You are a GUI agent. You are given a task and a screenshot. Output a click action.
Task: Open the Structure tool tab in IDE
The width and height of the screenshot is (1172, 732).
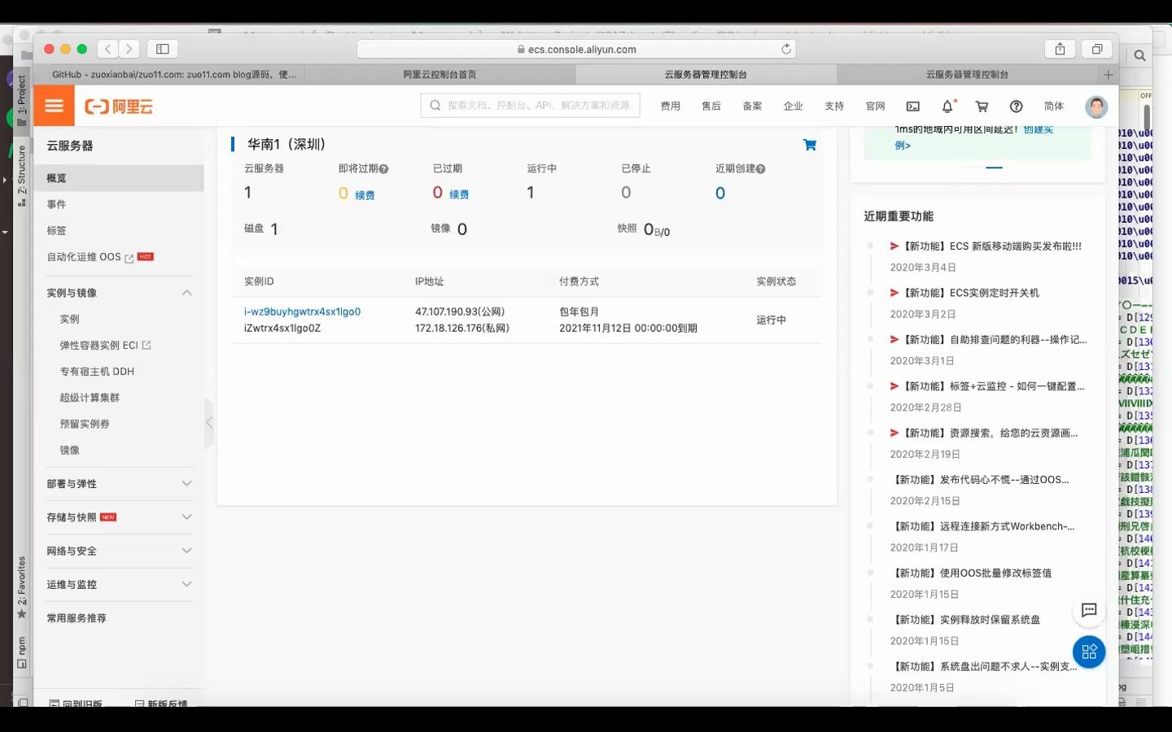[x=22, y=176]
